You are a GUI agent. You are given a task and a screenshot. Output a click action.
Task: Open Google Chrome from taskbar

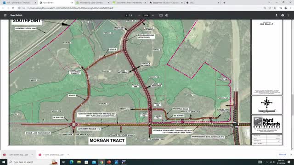pos(102,162)
